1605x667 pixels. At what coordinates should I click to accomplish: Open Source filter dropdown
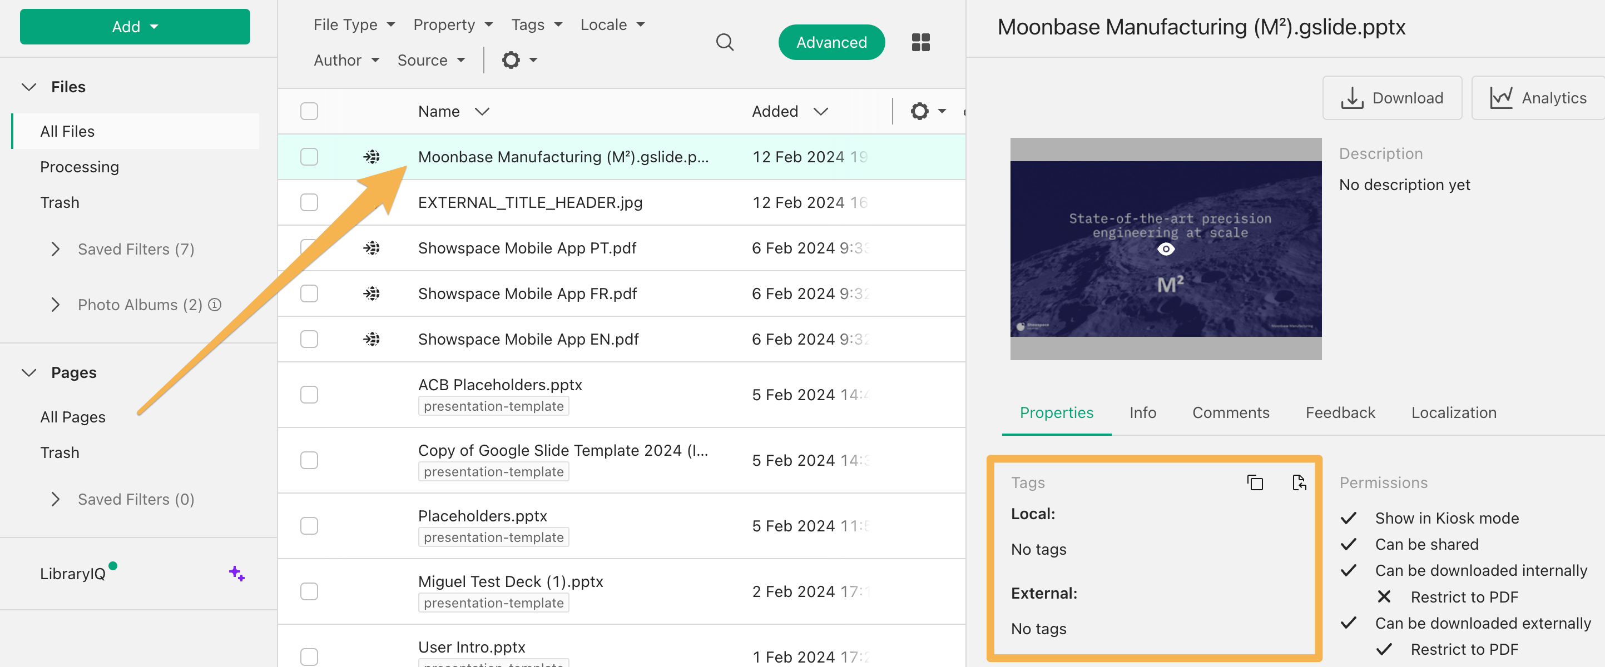coord(431,60)
